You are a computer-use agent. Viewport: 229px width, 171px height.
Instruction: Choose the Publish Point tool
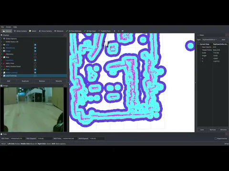tap(104, 31)
